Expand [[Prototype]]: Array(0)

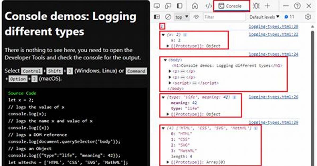(x=168, y=162)
